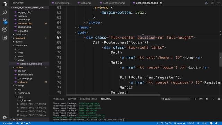Close the terminal panel
This screenshot has width=222, height=125.
tap(219, 99)
